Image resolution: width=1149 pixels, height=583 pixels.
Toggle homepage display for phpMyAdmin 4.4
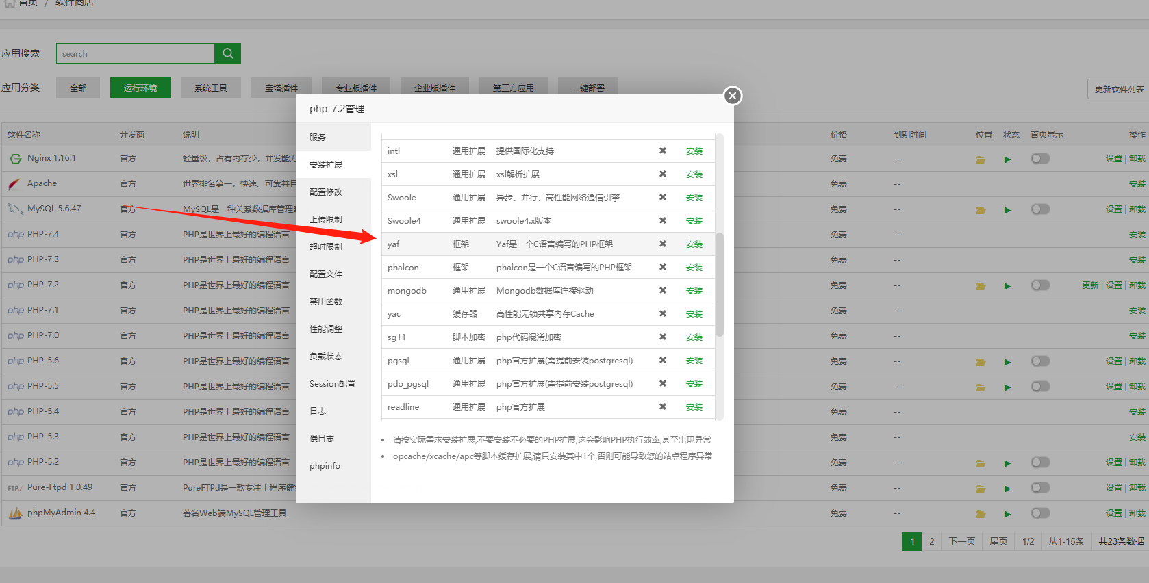(1040, 513)
